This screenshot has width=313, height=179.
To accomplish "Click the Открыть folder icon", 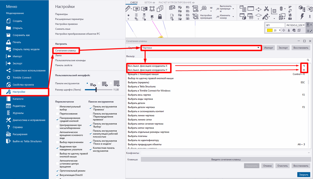I will (x=8, y=28).
